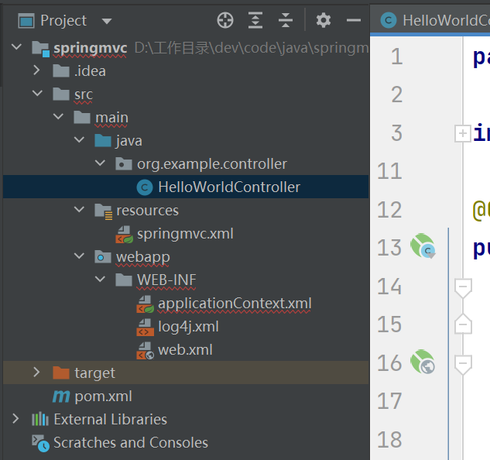This screenshot has width=490, height=460.
Task: Collapse method fold marker at line 16
Action: 463,365
